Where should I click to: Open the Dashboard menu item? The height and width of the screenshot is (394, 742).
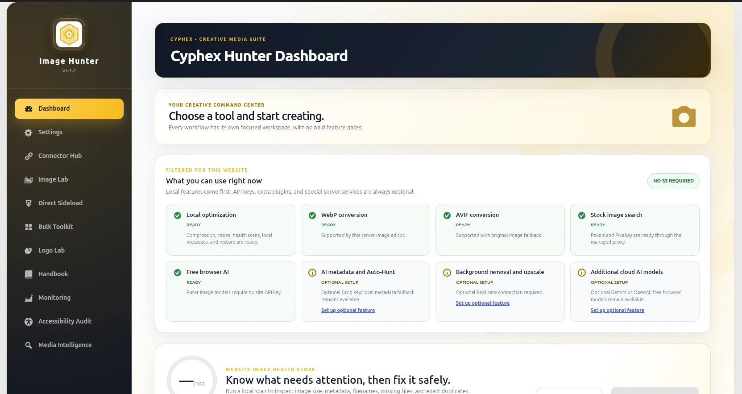pyautogui.click(x=69, y=109)
